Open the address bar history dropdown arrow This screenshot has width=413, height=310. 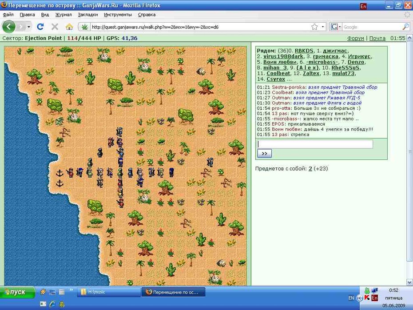coord(323,27)
